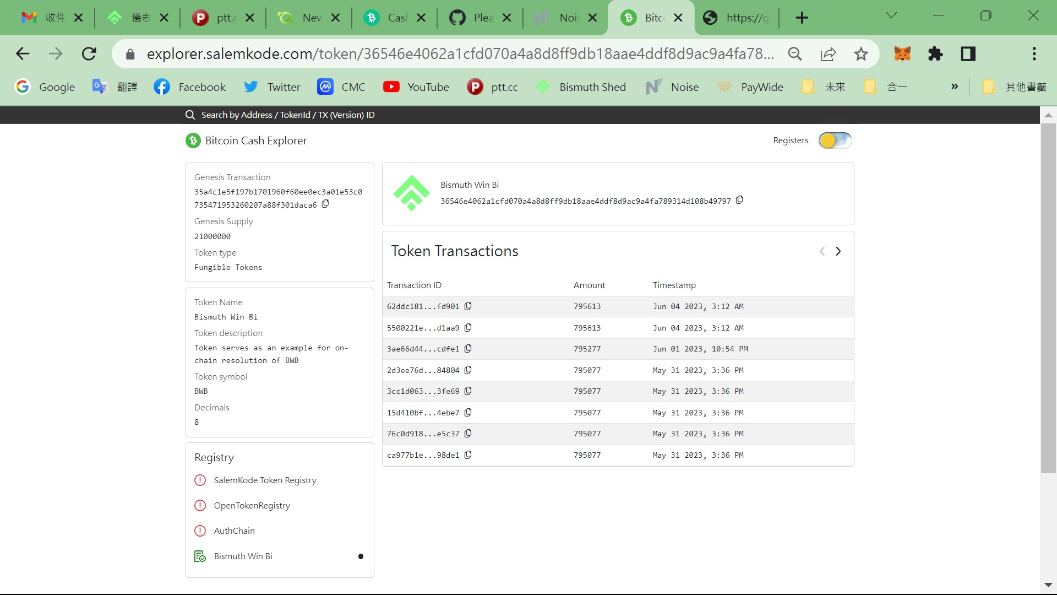Open the tab search dropdown arrow

coord(891,15)
